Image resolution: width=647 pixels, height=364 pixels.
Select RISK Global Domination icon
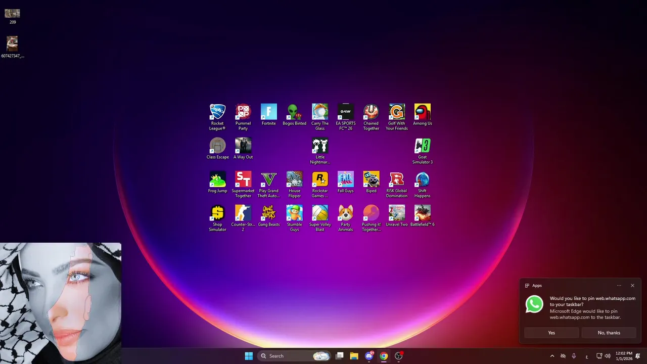pos(397,185)
